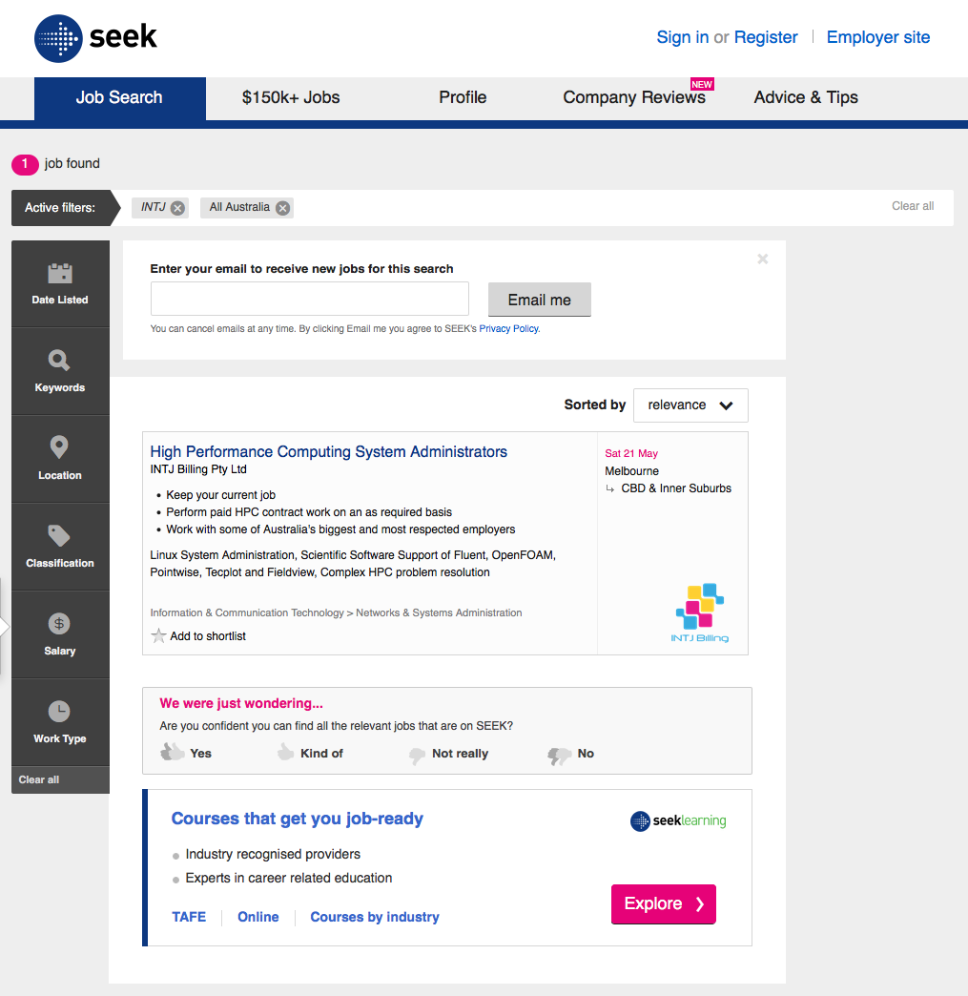Go to the Employer site
Viewport: 968px width, 996px height.
877,37
